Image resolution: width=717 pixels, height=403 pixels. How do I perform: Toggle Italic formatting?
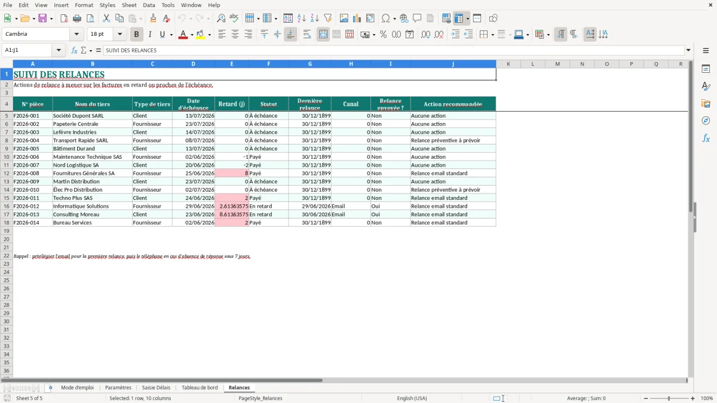[149, 35]
